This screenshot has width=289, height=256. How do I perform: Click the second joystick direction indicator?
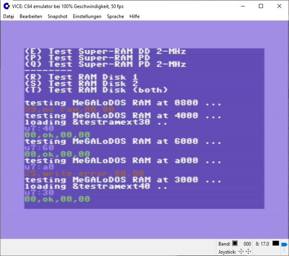[x=248, y=251]
